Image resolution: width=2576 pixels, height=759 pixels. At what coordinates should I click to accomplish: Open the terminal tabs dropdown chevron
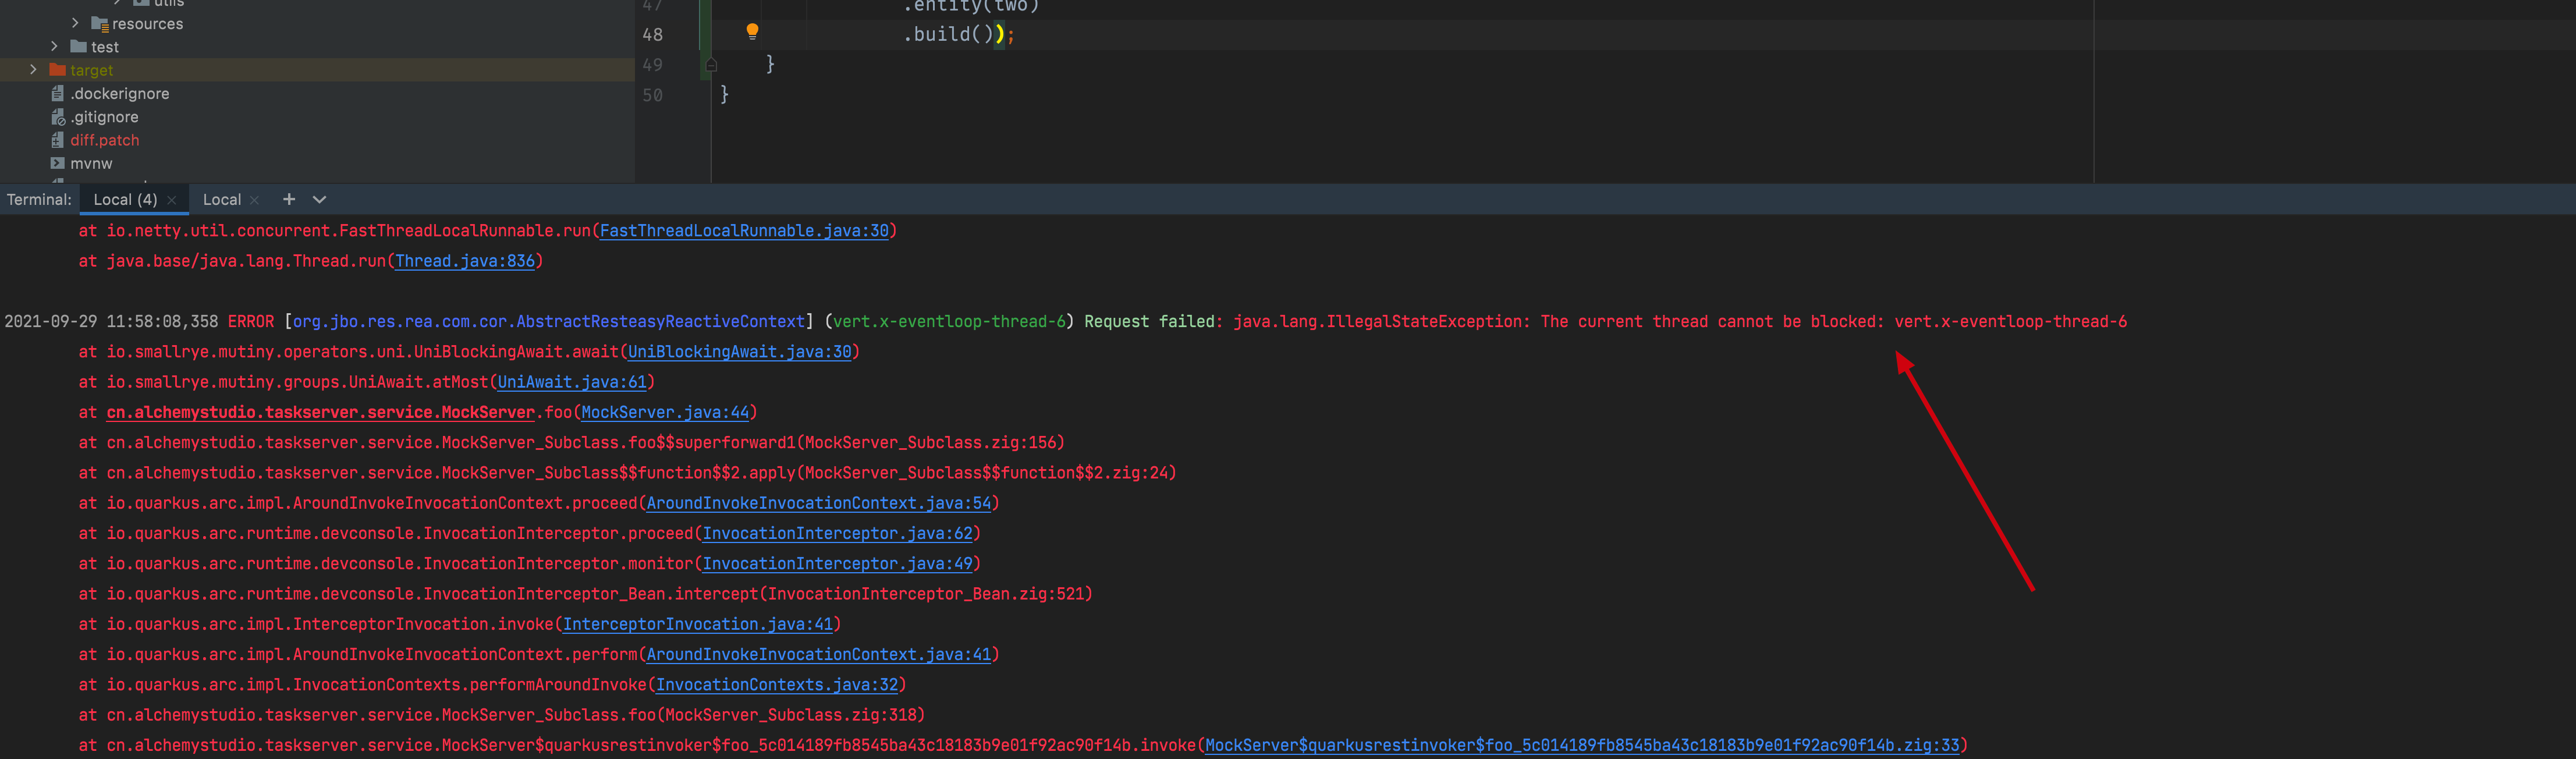click(x=320, y=199)
